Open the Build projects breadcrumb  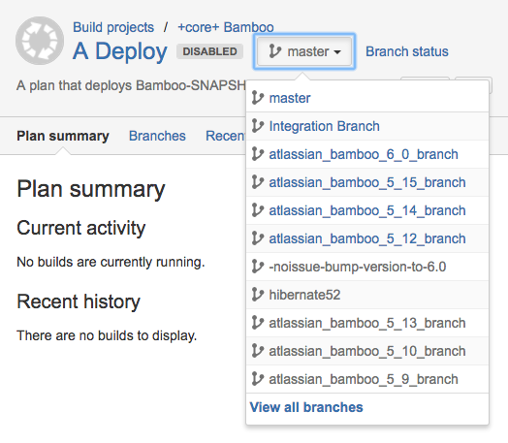click(x=113, y=27)
